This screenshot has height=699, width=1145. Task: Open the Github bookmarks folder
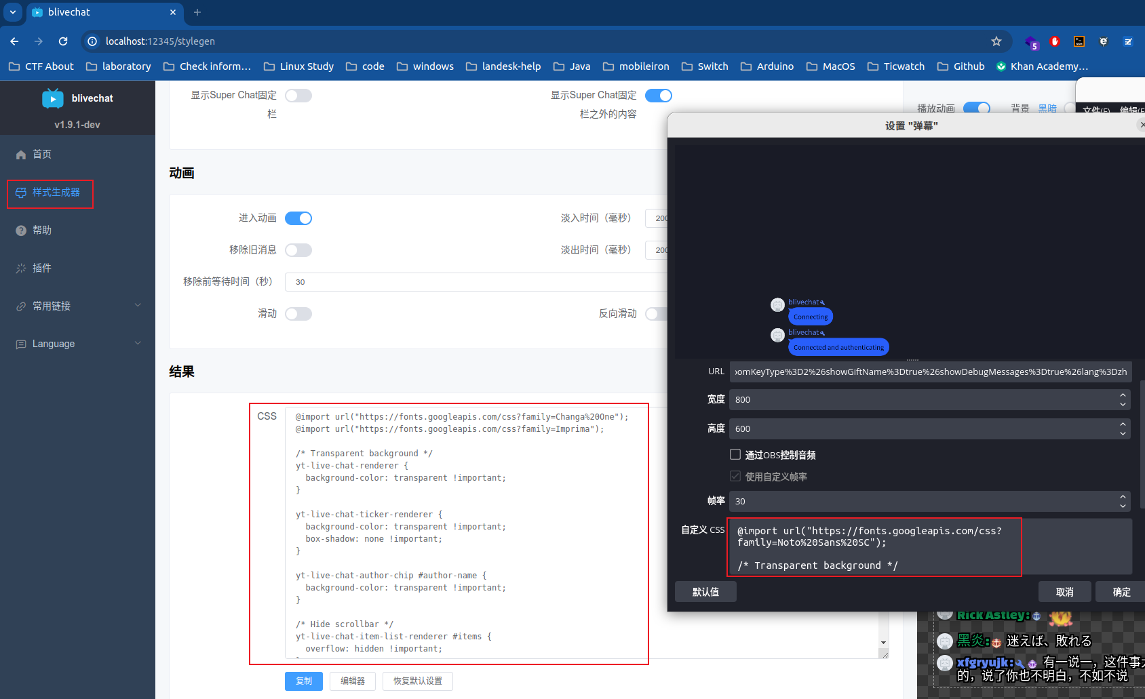[960, 66]
